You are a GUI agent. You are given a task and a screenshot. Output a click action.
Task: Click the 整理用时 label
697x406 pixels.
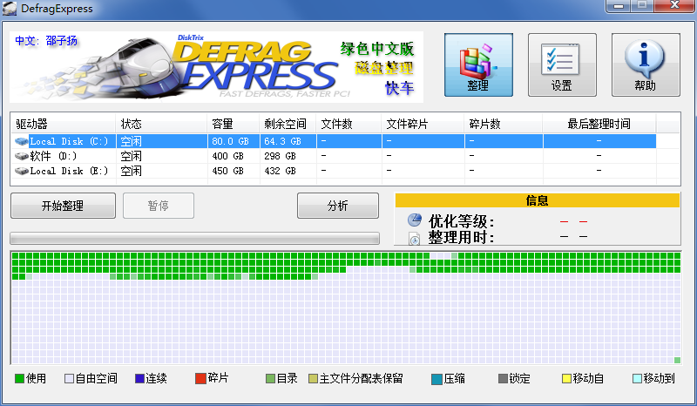coord(462,238)
